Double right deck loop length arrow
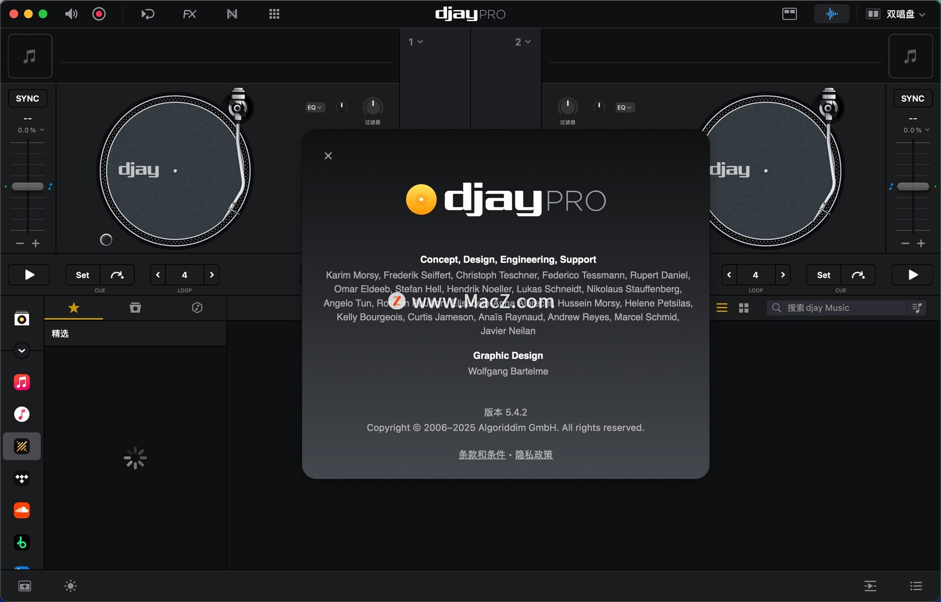This screenshot has width=941, height=602. pos(783,275)
